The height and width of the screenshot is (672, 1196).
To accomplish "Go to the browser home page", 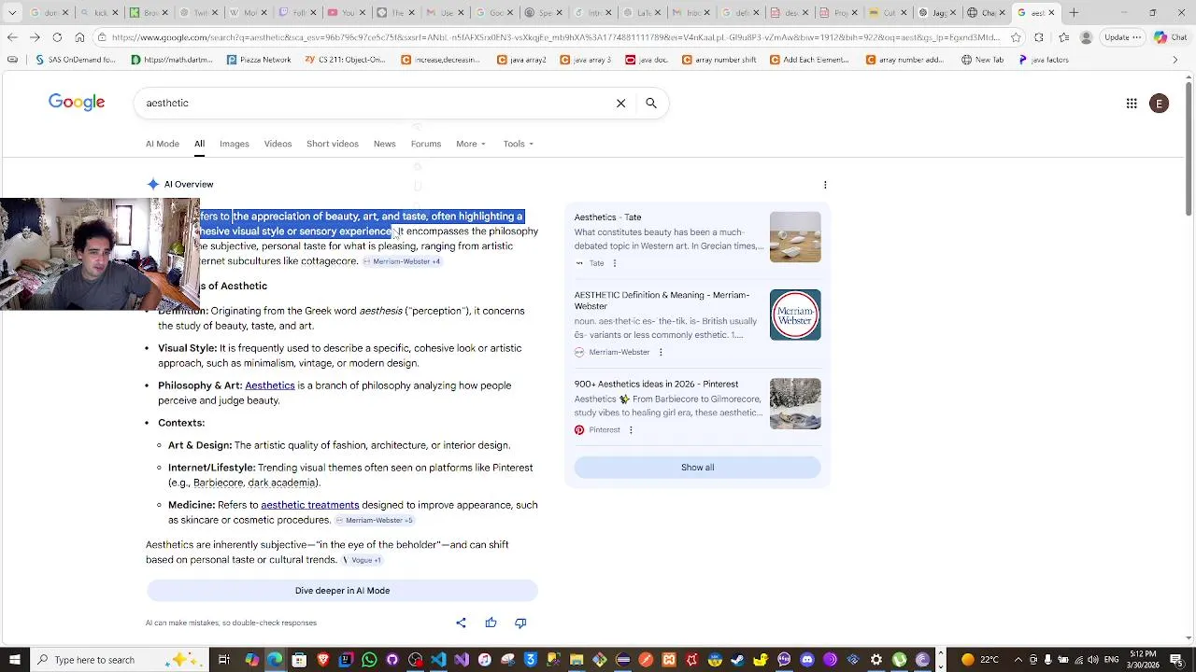I will (x=79, y=37).
